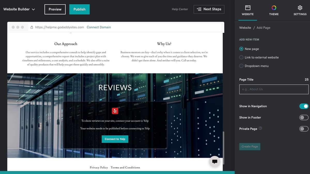Switch to the WEBSITE tab

tap(248, 10)
